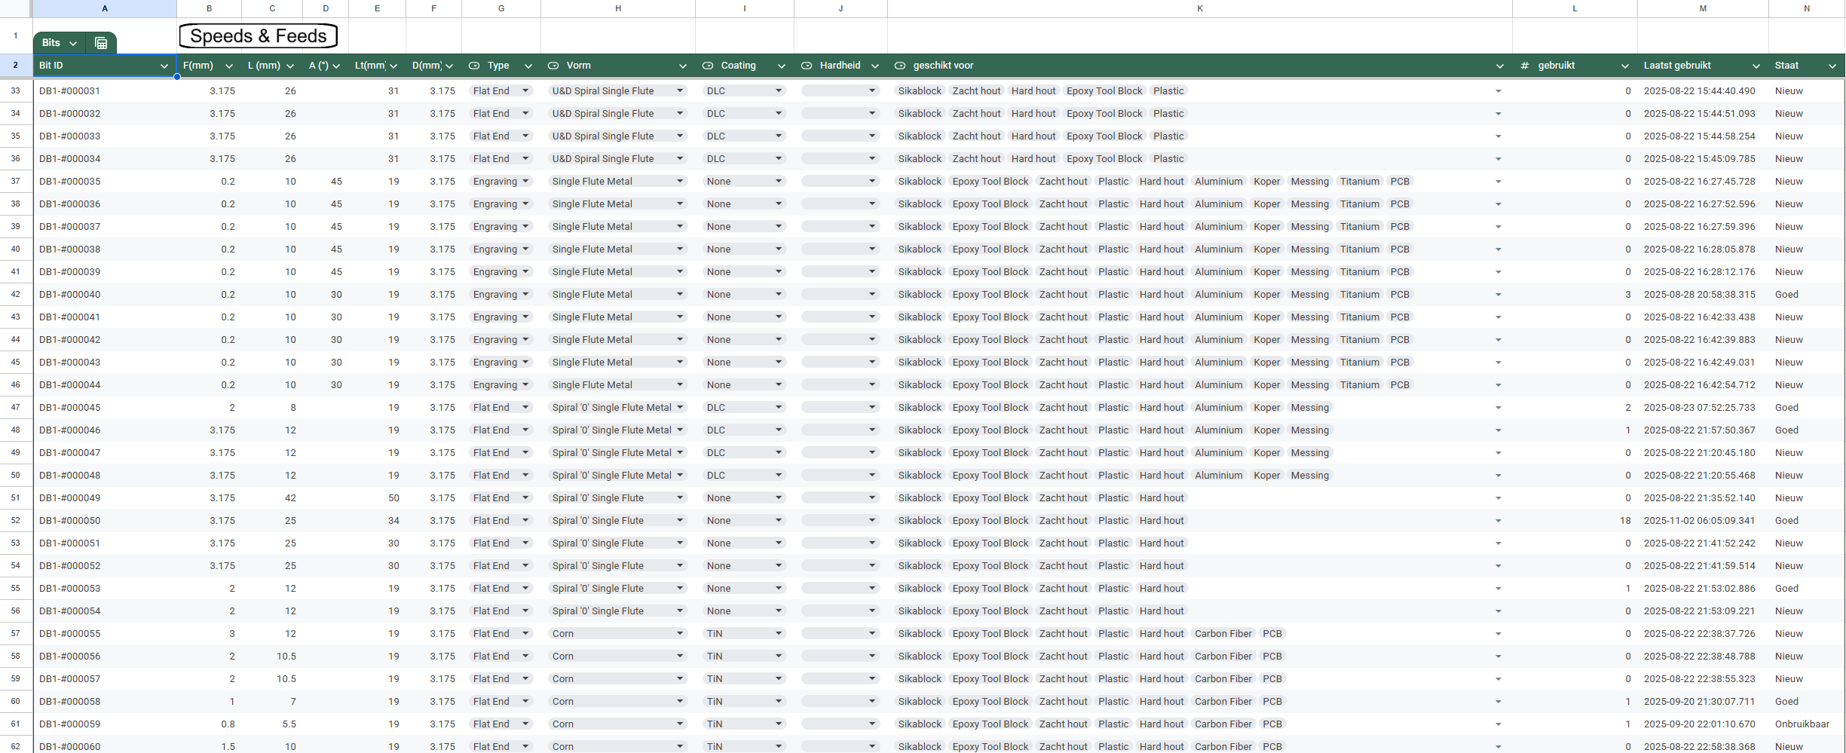Image resolution: width=1846 pixels, height=753 pixels.
Task: Select the Onbruikbaar cell for DB1-#000059
Action: tap(1802, 724)
